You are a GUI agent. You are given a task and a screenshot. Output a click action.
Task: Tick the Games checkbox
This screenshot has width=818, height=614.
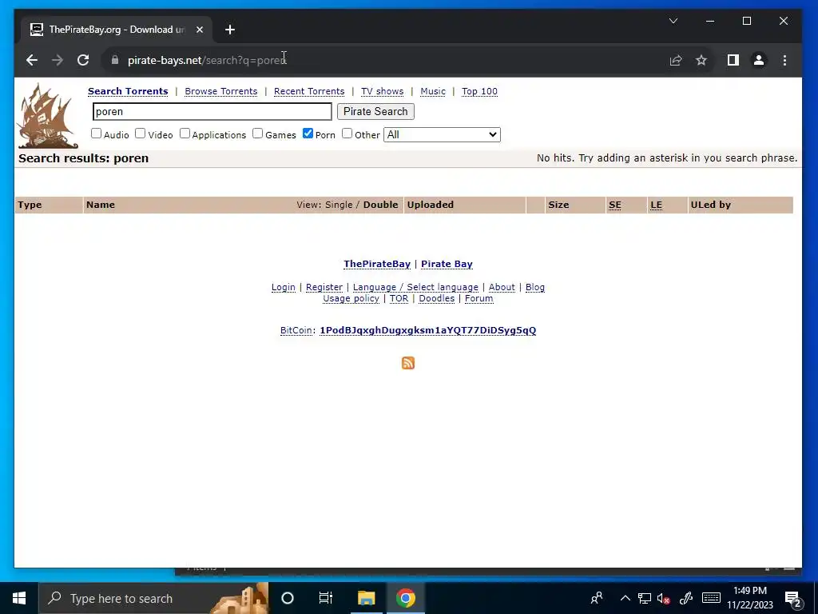[258, 134]
